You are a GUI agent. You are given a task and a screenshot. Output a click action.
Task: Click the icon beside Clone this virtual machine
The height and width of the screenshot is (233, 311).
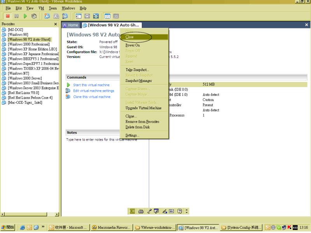tap(68, 97)
